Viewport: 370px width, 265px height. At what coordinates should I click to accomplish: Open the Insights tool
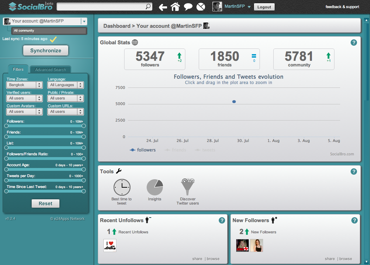pyautogui.click(x=155, y=190)
